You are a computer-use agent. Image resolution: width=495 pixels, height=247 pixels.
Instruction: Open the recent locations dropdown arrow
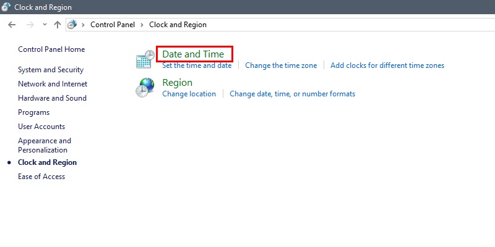[x=45, y=25]
